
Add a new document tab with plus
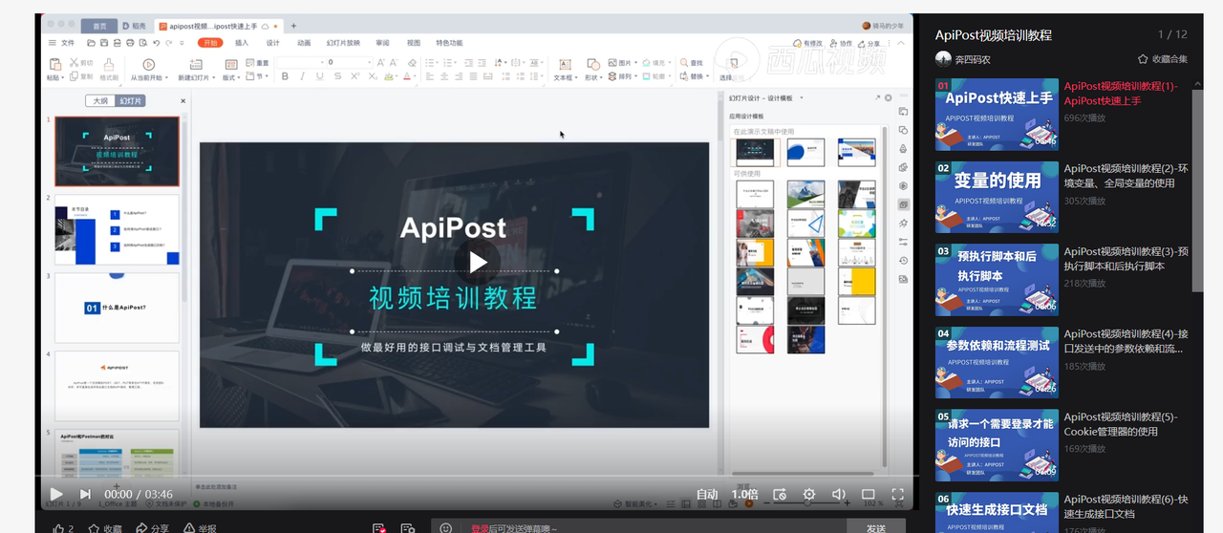293,26
